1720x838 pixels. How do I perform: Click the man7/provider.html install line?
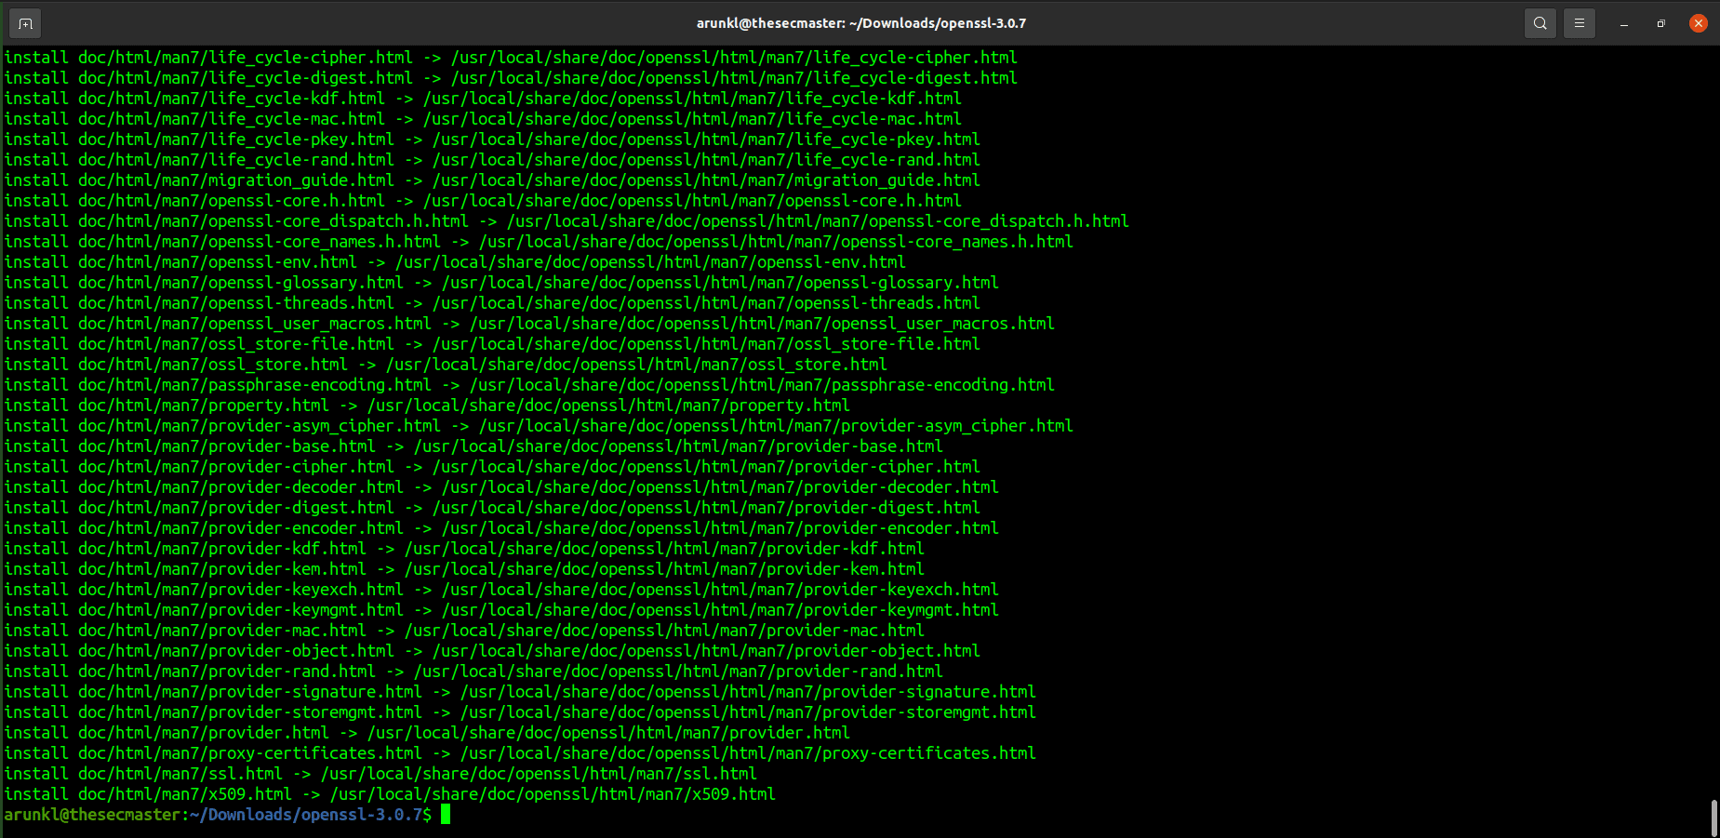(x=427, y=733)
